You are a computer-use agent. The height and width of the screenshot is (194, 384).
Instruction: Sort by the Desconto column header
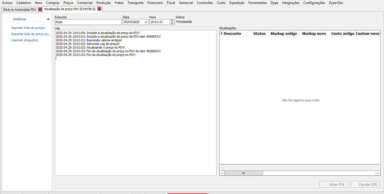coord(238,33)
